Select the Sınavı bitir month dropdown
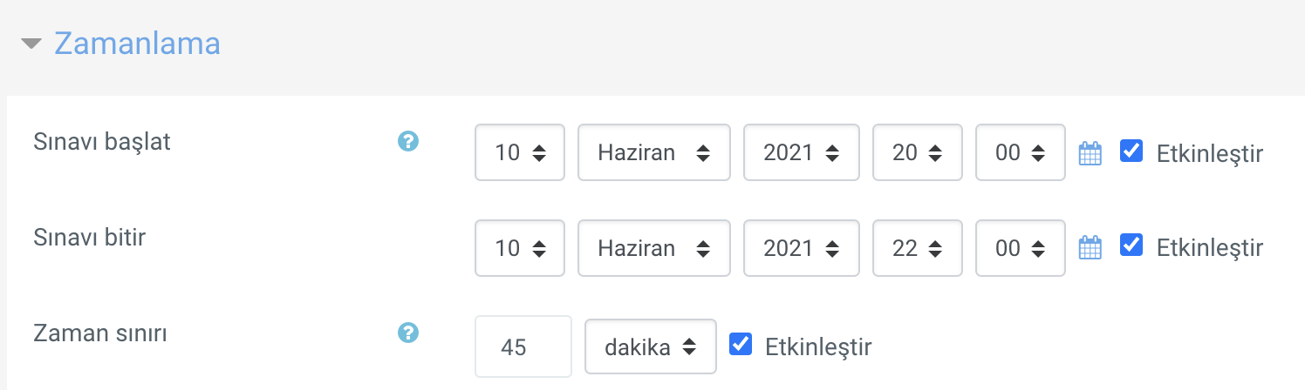The width and height of the screenshot is (1305, 390). tap(653, 248)
